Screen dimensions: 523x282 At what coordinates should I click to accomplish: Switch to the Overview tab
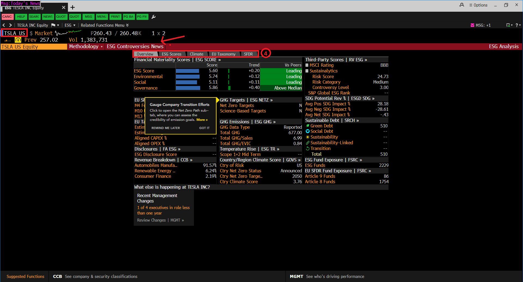pos(145,54)
